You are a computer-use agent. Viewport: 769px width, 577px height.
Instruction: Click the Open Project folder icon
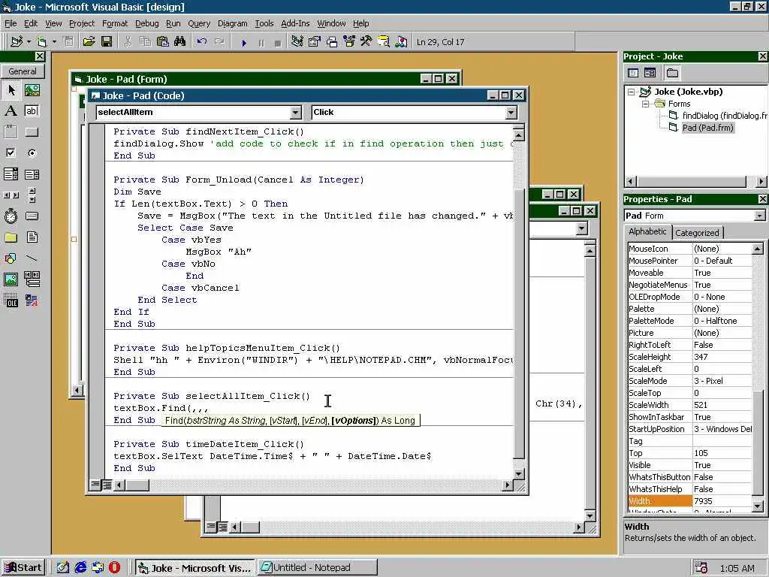(89, 42)
